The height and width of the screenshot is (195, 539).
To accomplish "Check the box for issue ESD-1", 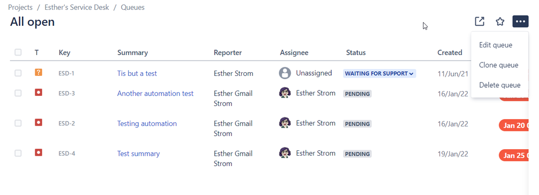I will [18, 73].
